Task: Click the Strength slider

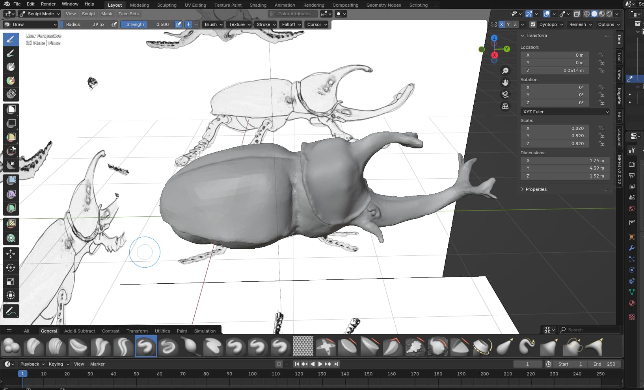Action: [147, 24]
